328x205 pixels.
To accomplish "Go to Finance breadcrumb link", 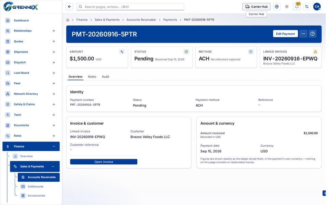I will pyautogui.click(x=82, y=20).
